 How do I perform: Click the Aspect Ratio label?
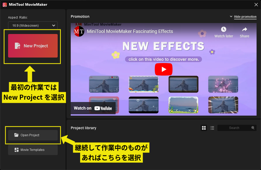[x=18, y=17]
